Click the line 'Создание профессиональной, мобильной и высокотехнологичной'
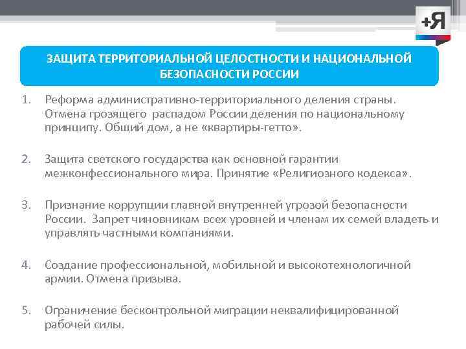Screen dimensions: 466x349 click(228, 265)
